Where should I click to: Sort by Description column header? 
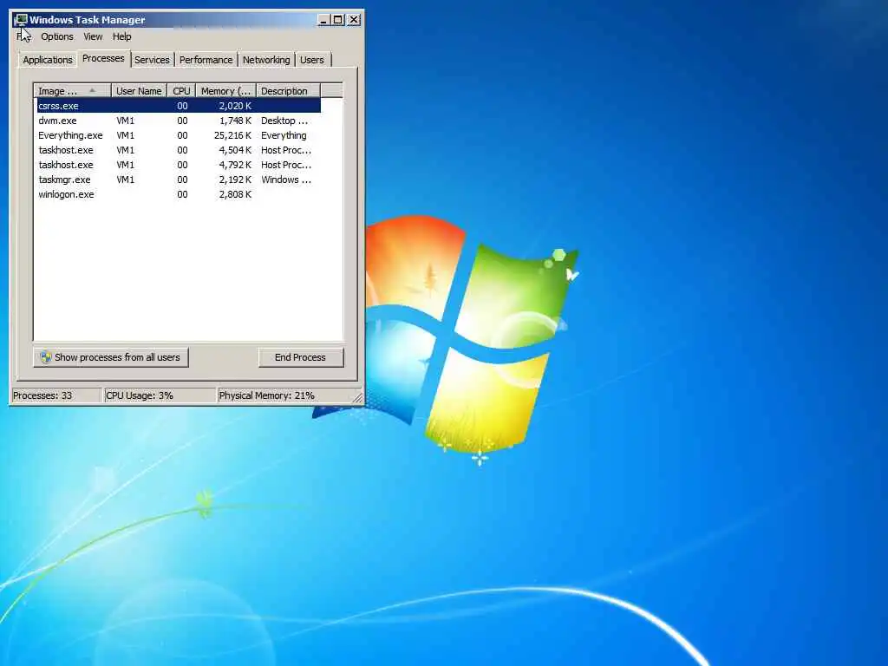288,91
